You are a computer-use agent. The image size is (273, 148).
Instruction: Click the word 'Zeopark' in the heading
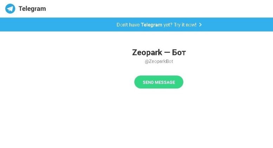tap(147, 52)
